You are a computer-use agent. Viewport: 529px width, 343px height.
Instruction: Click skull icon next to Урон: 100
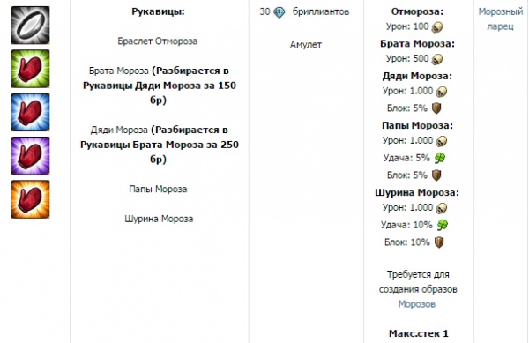437,27
